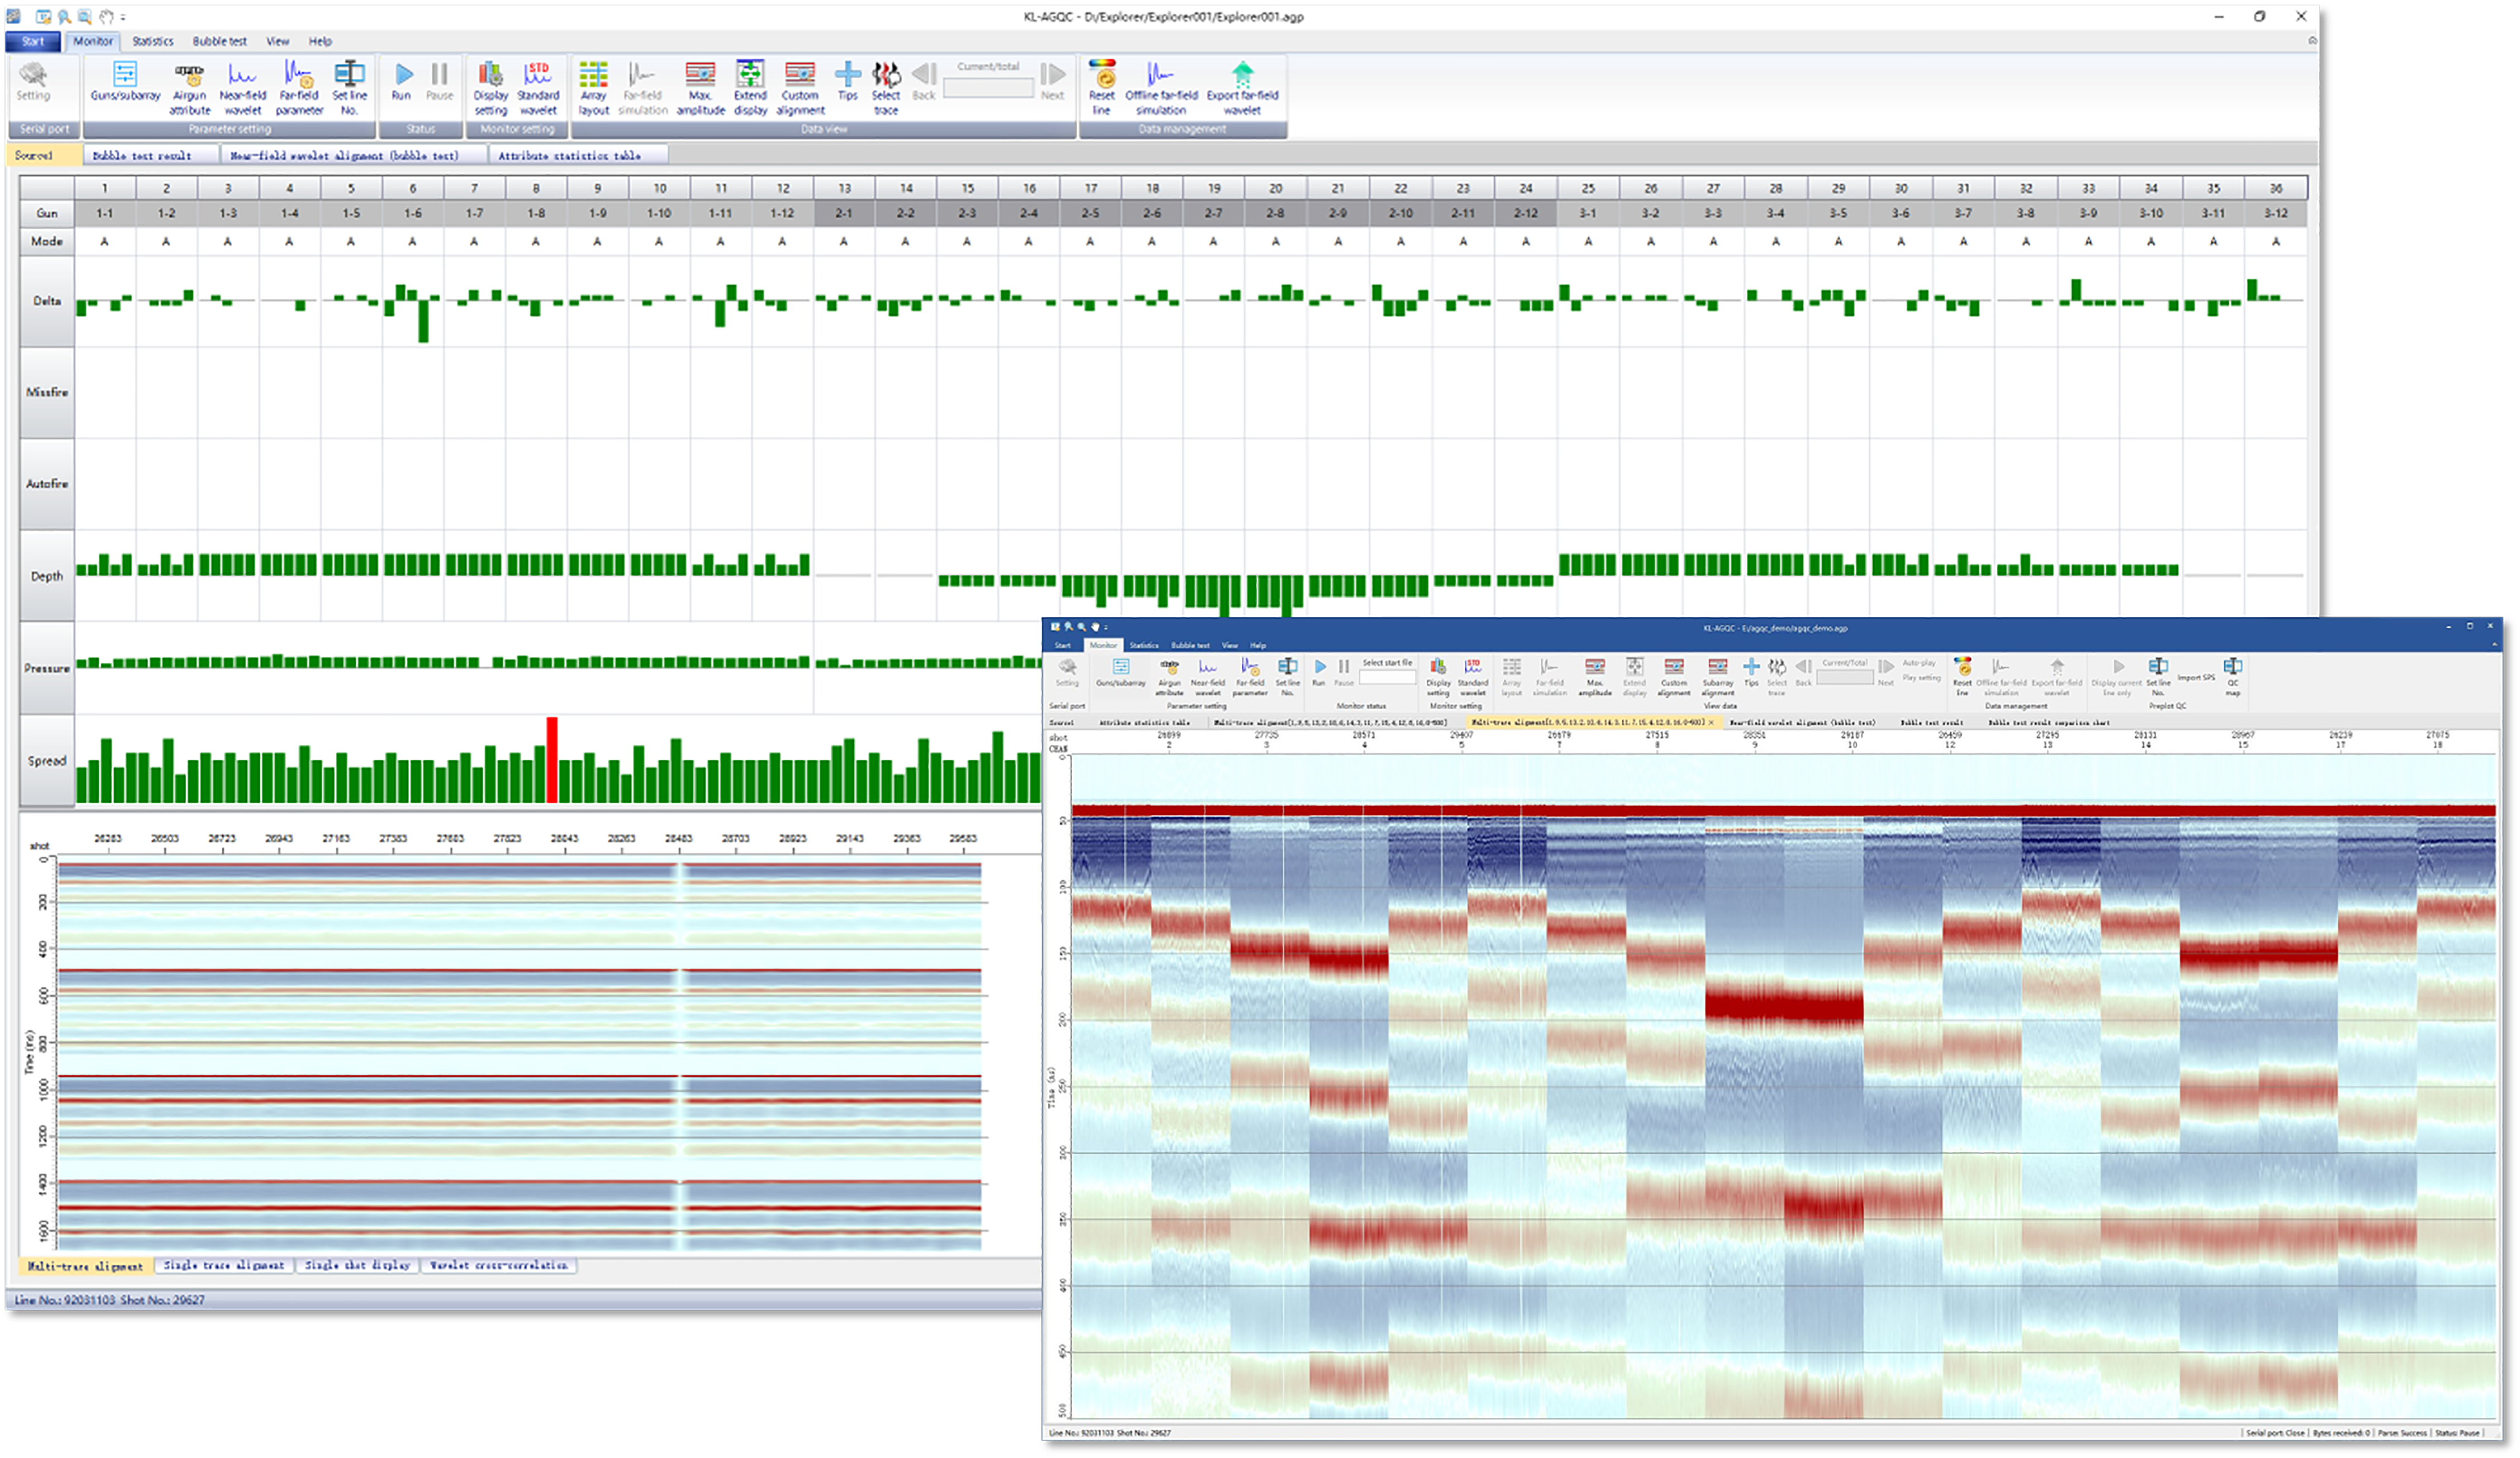This screenshot has height=1458, width=2520.
Task: Select the Monitor ribbon tab in Explorer001 window
Action: click(x=93, y=41)
